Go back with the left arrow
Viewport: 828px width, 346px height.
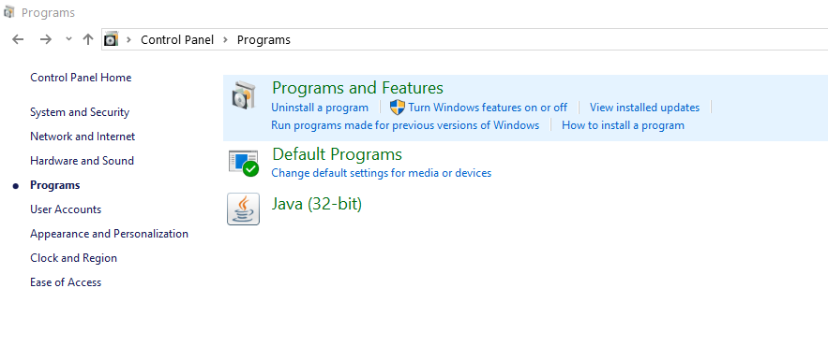point(18,39)
